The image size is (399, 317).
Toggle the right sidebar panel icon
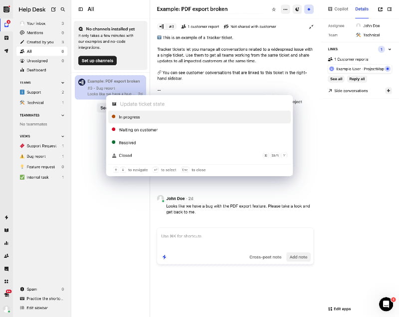point(390,9)
